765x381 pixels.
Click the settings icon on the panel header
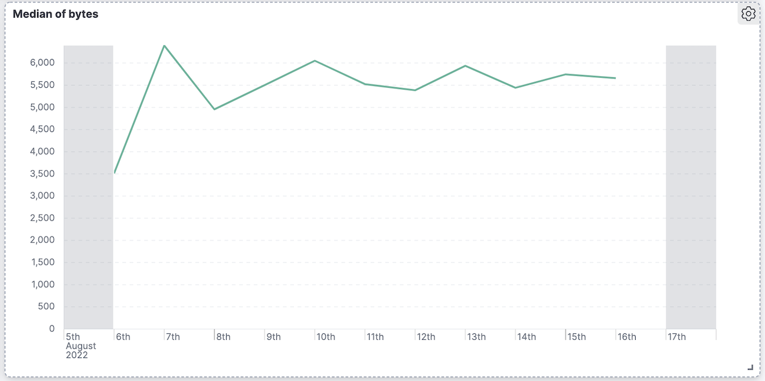tap(748, 13)
